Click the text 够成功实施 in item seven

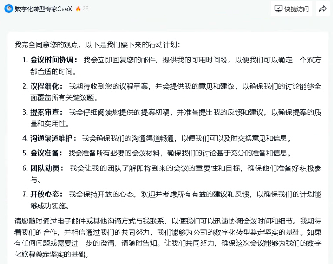pyautogui.click(x=50, y=206)
